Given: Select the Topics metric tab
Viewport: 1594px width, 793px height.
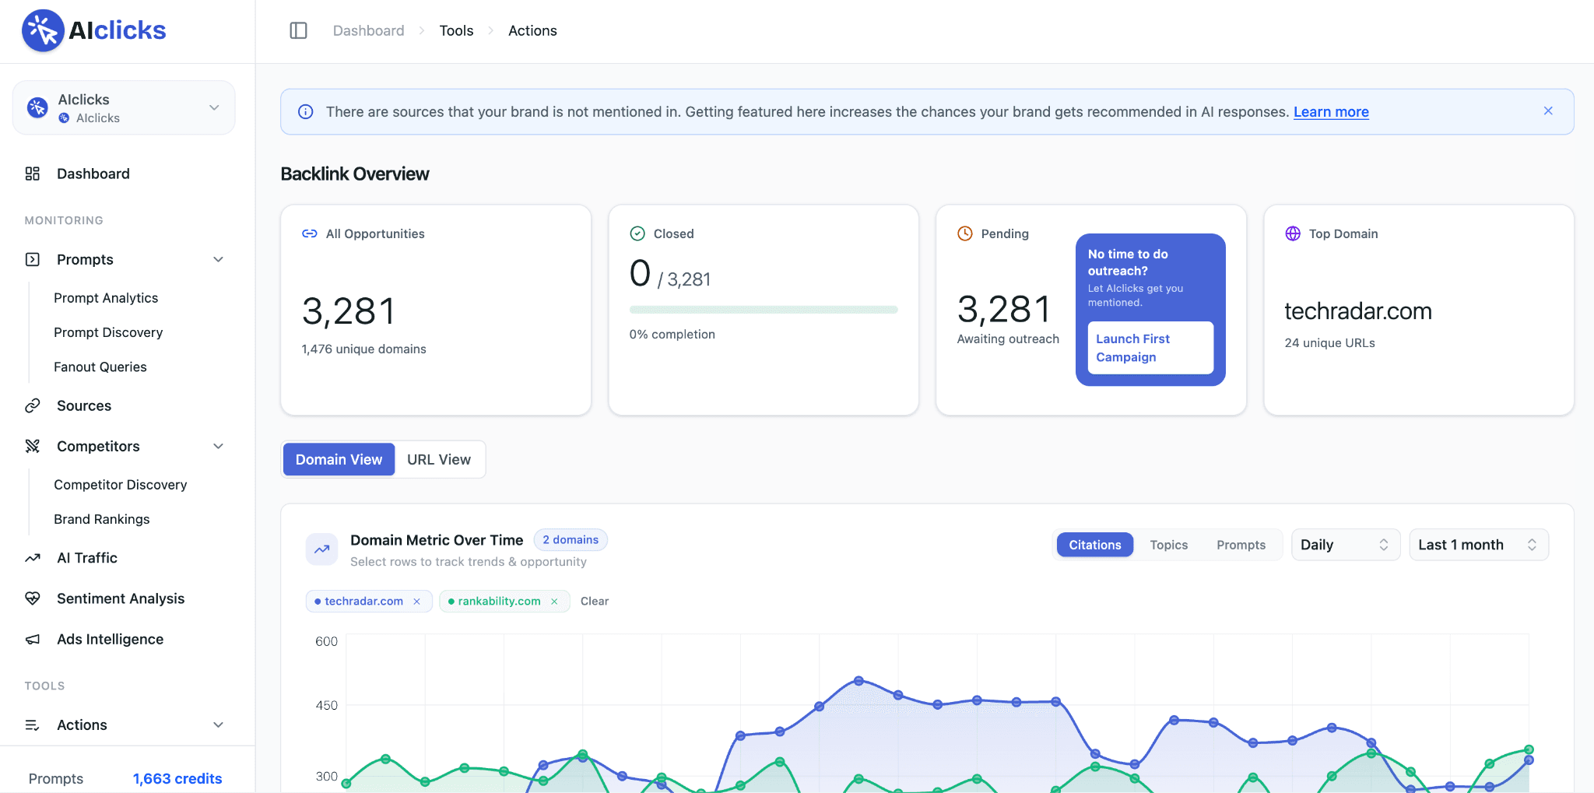Looking at the screenshot, I should [x=1168, y=545].
